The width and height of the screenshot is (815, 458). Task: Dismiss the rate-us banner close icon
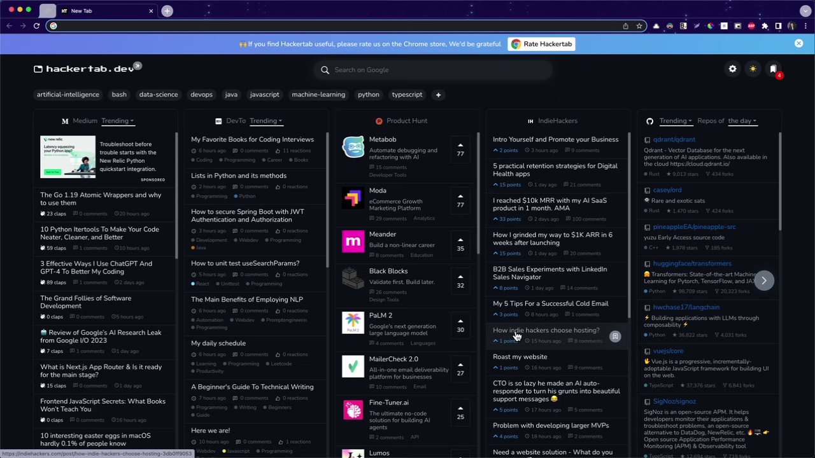point(798,43)
